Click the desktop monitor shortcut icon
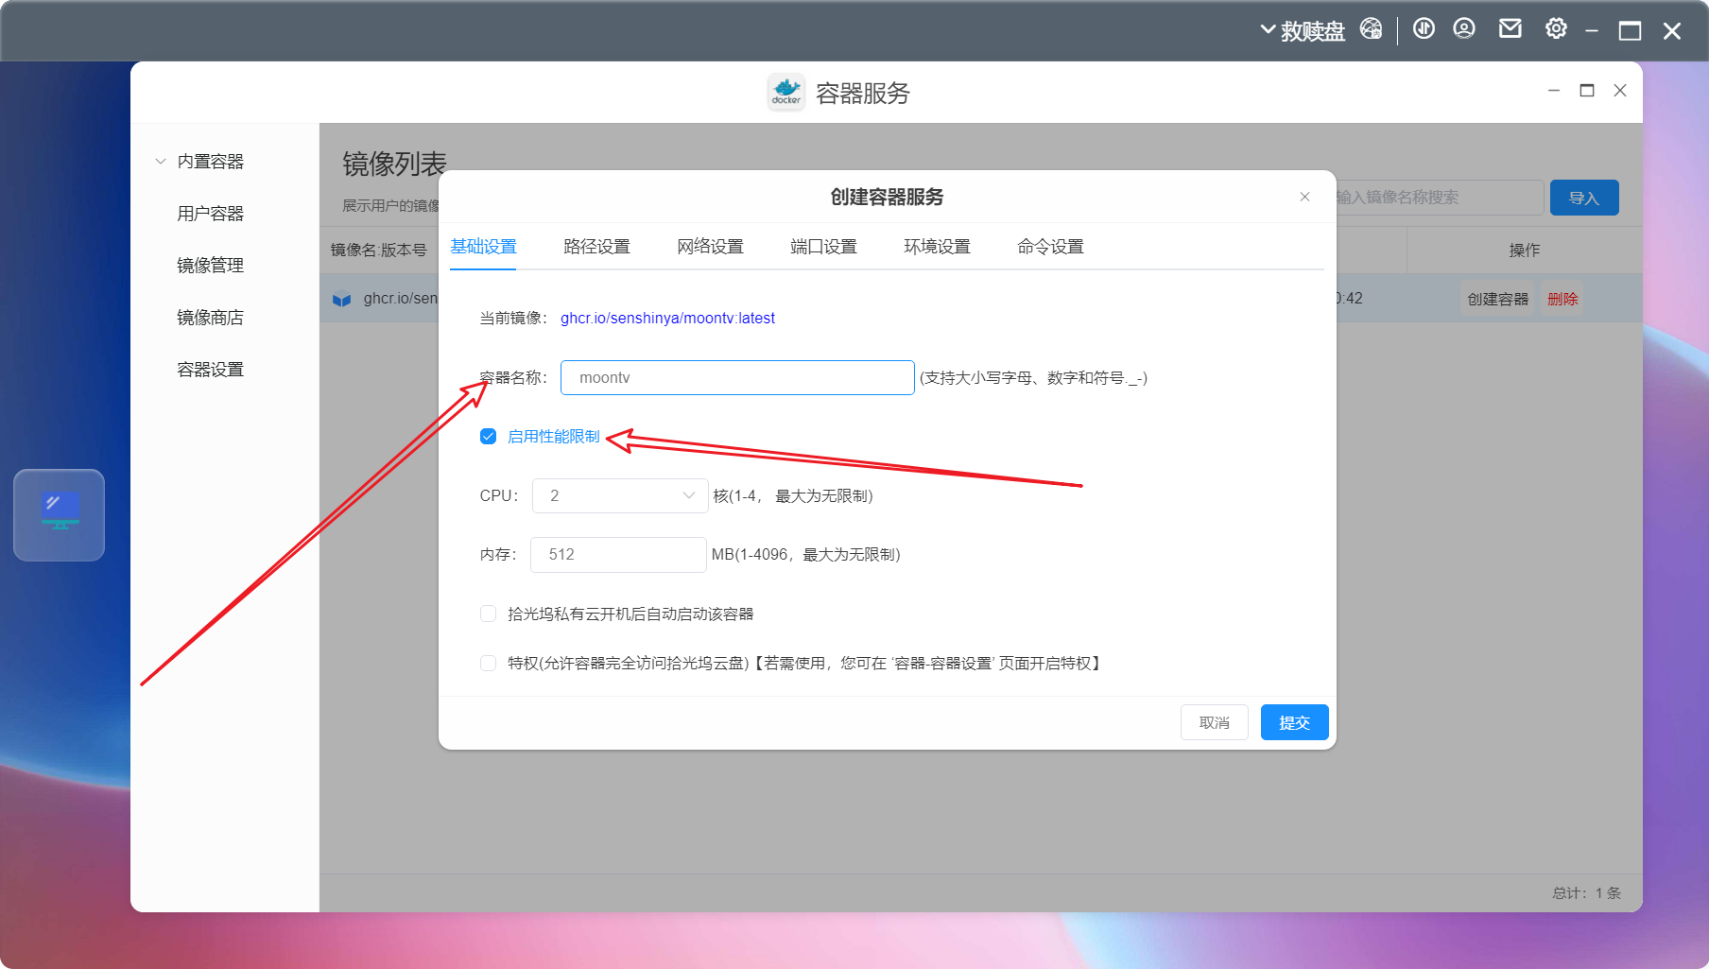 pos(60,514)
